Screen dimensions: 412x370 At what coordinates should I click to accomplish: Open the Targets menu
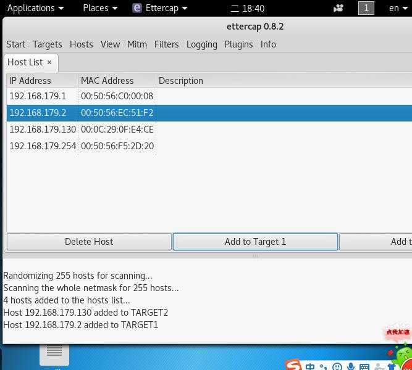pos(48,44)
